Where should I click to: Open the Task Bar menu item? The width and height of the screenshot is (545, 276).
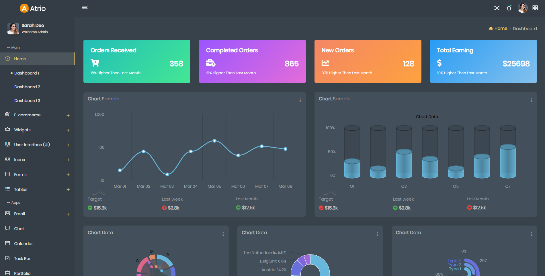click(x=22, y=259)
